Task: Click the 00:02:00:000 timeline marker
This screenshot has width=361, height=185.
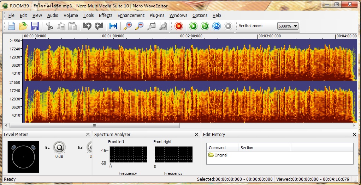Action: point(191,36)
